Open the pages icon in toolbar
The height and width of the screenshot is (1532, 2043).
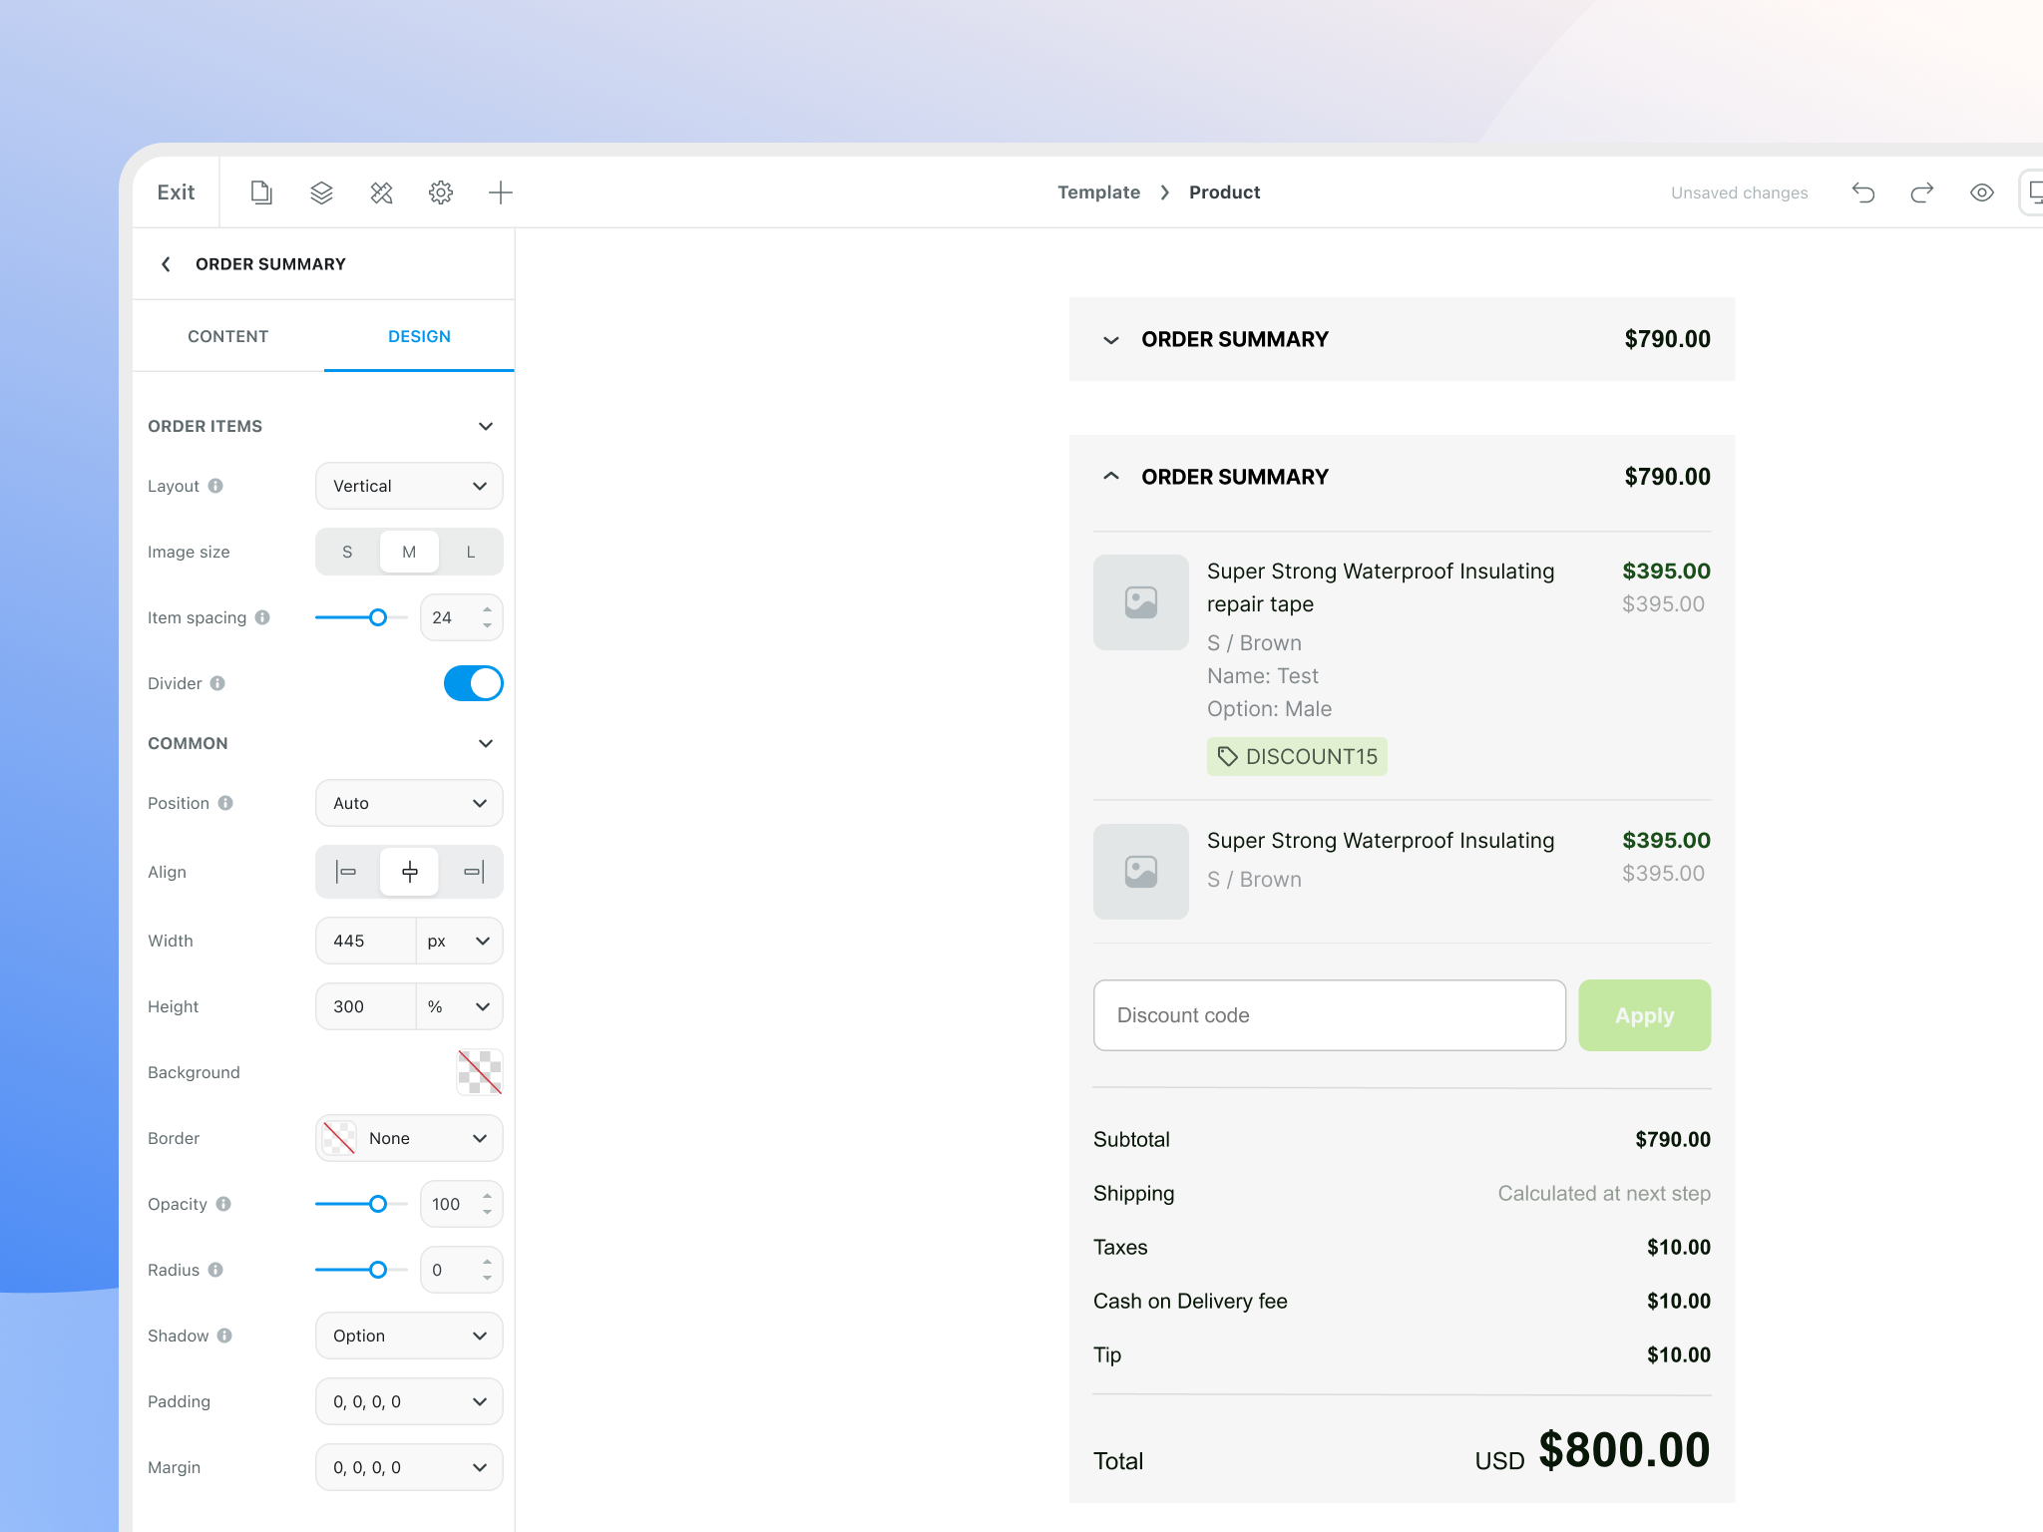261,192
